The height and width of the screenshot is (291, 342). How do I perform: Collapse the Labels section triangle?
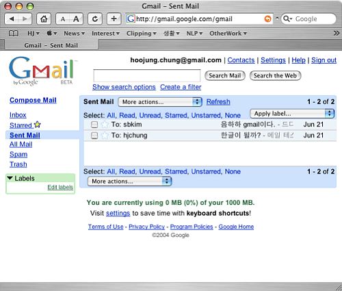[x=10, y=178]
